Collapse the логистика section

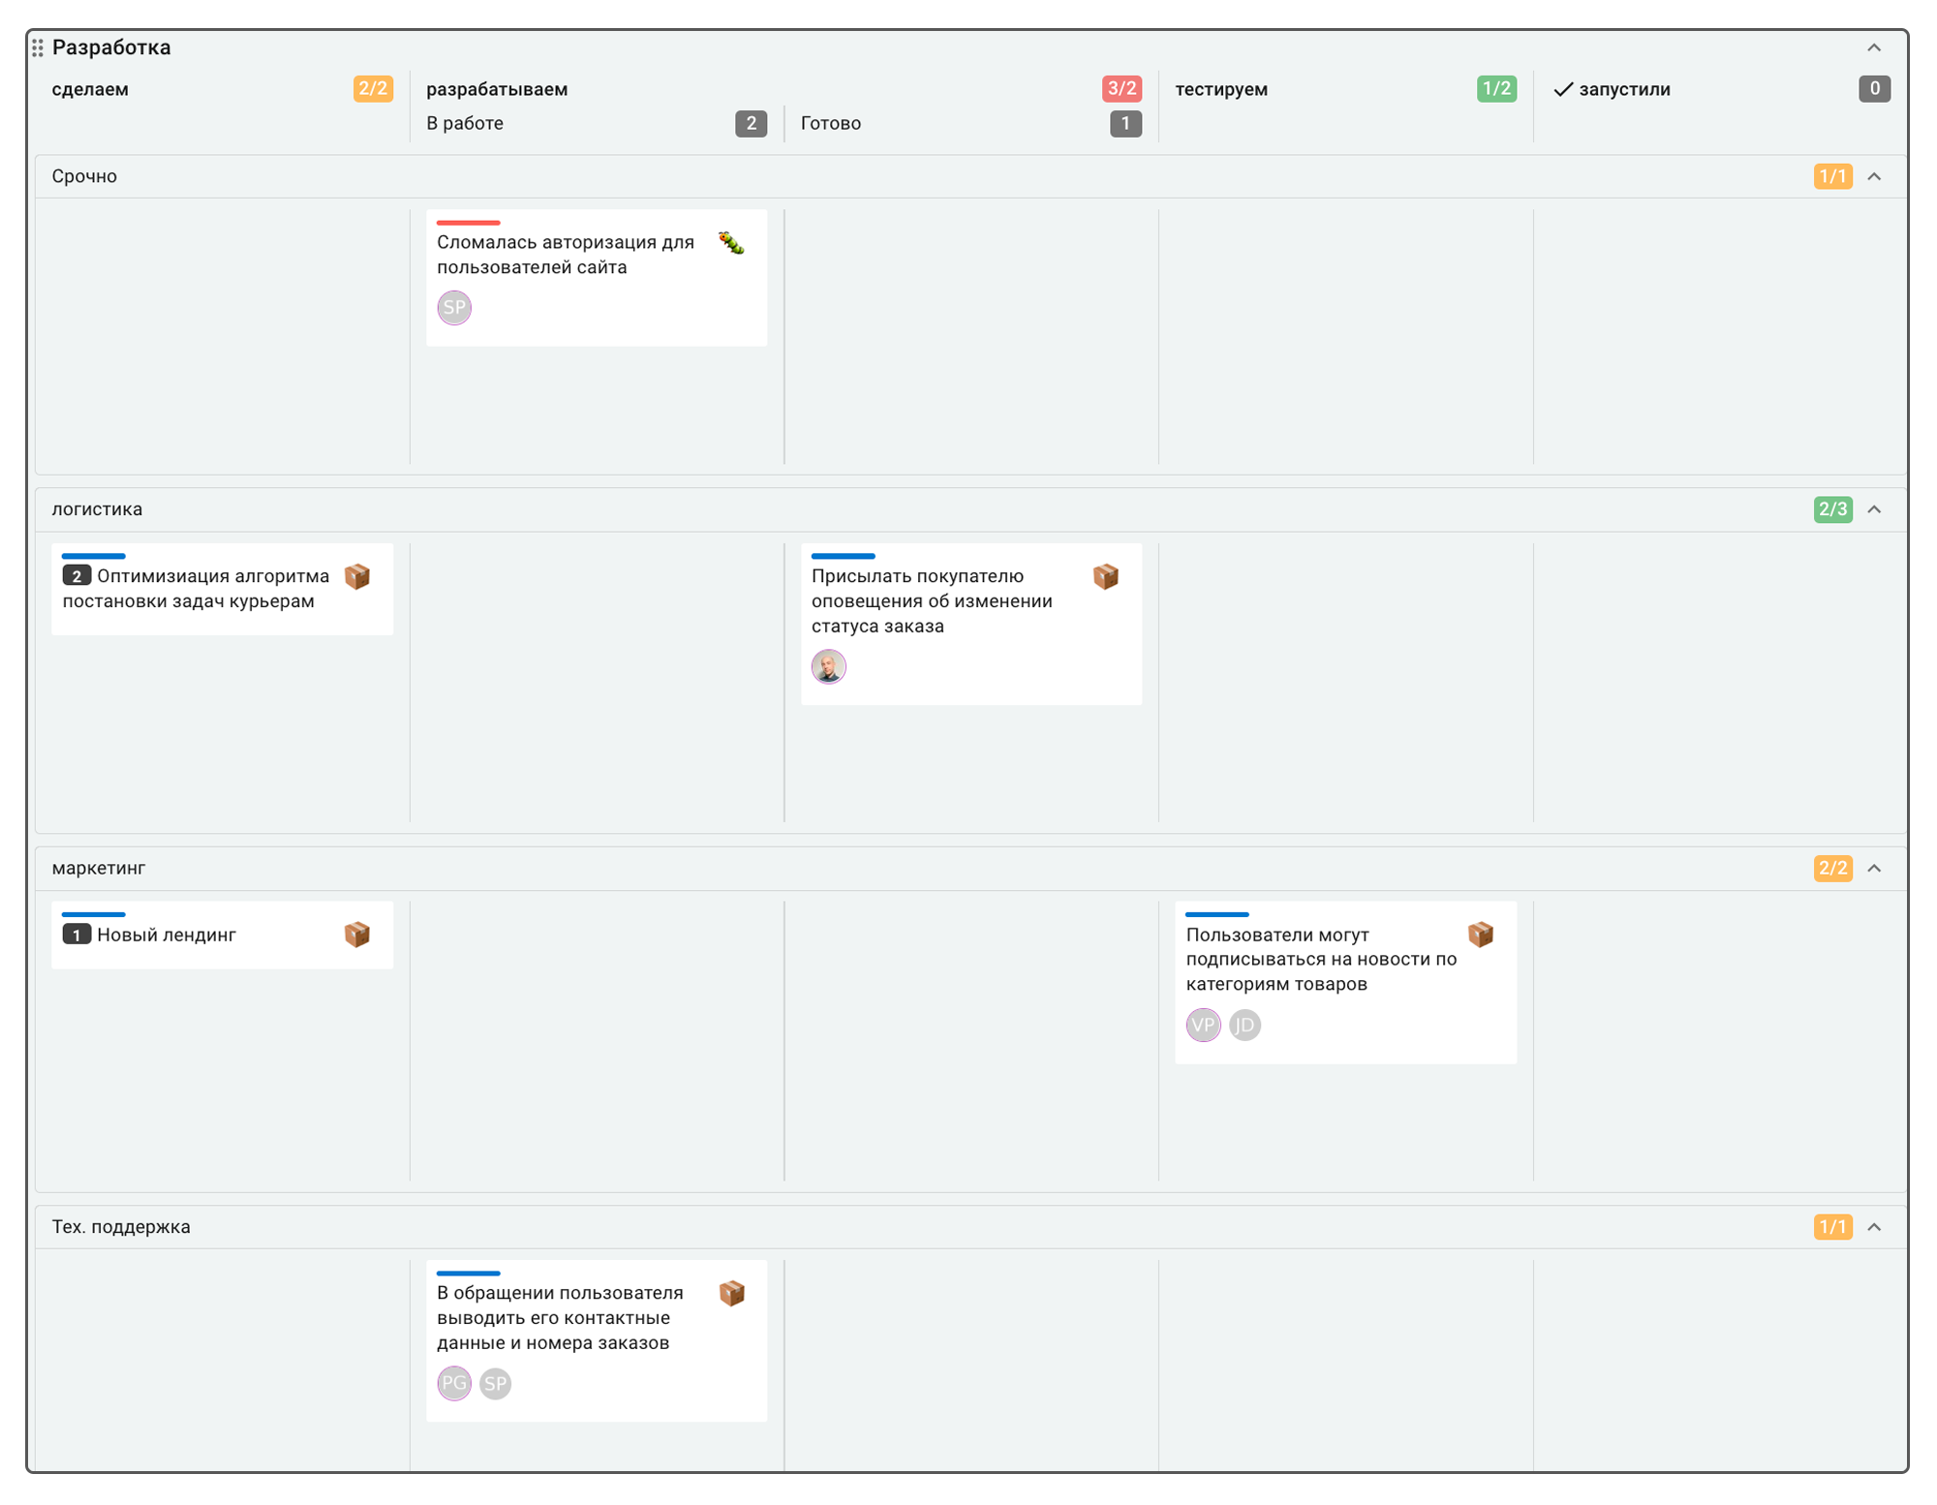point(1874,509)
